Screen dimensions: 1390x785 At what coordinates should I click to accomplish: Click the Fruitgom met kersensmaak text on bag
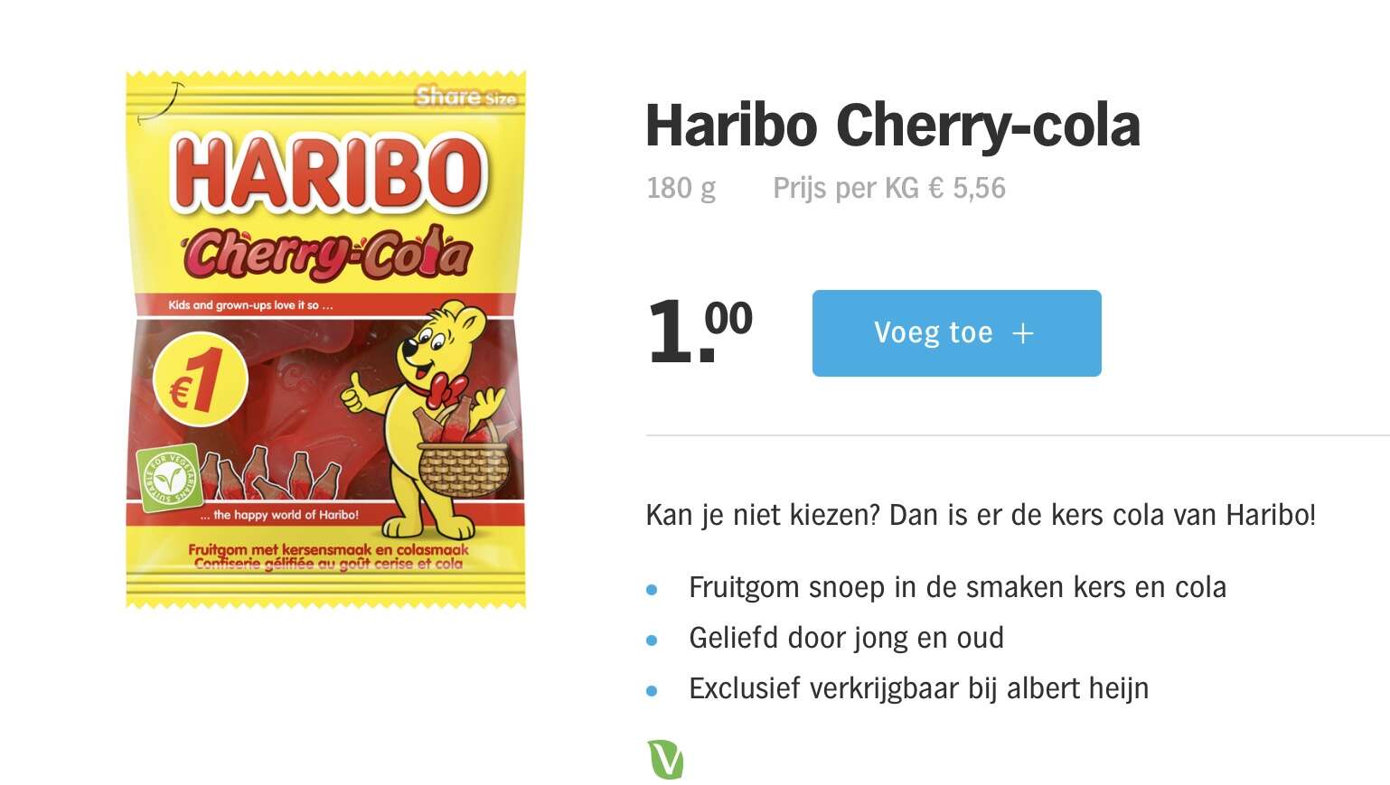(x=328, y=549)
